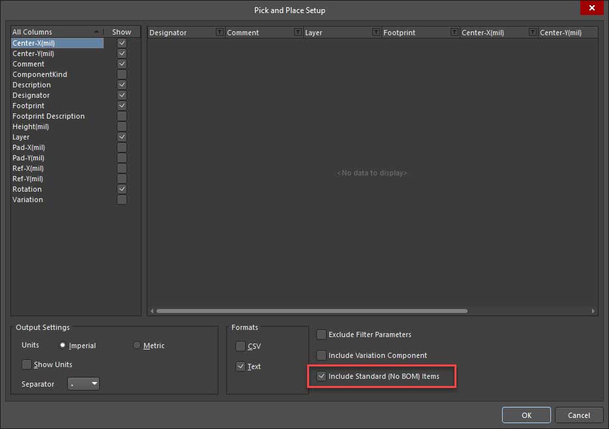
Task: Uncheck Include Standard (No BOM) Items
Action: (321, 376)
